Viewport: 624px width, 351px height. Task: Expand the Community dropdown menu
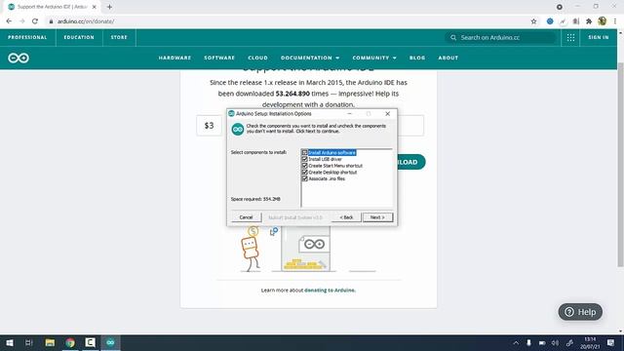coord(374,58)
